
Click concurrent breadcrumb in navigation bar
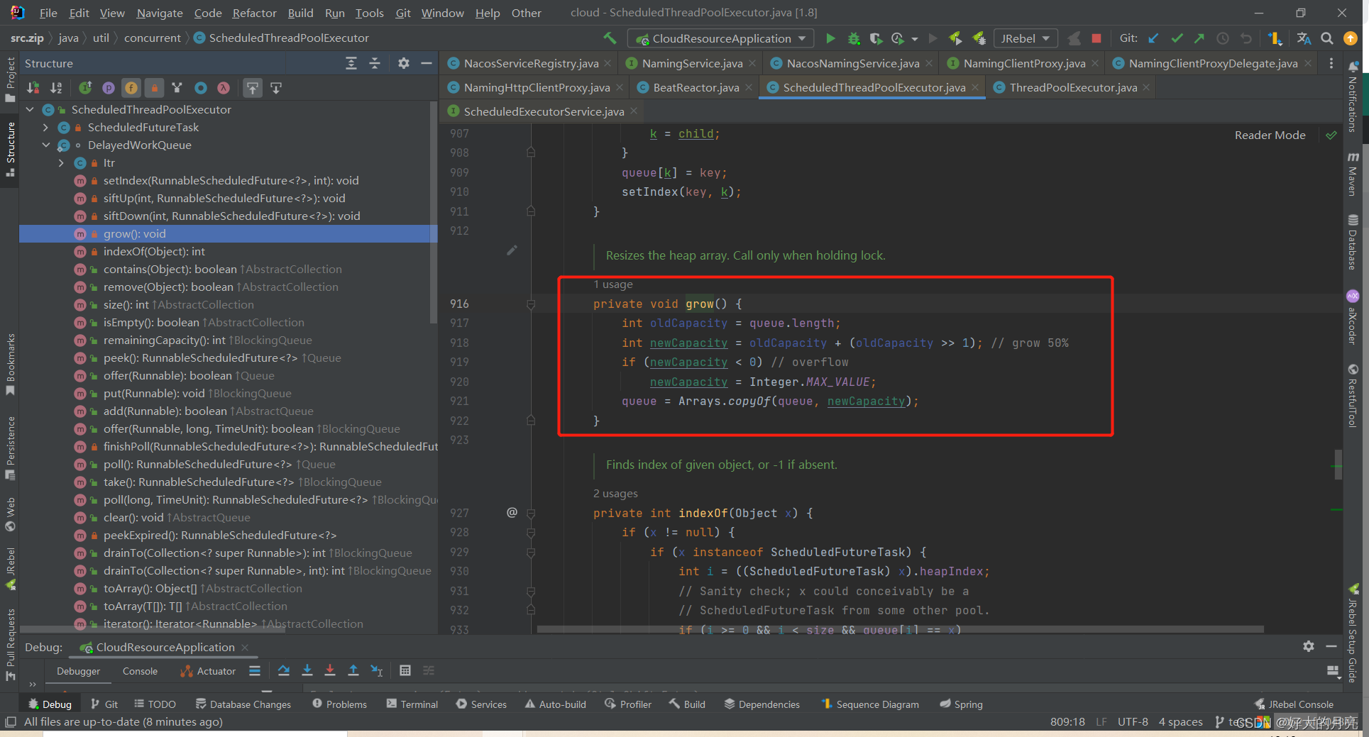(x=152, y=38)
